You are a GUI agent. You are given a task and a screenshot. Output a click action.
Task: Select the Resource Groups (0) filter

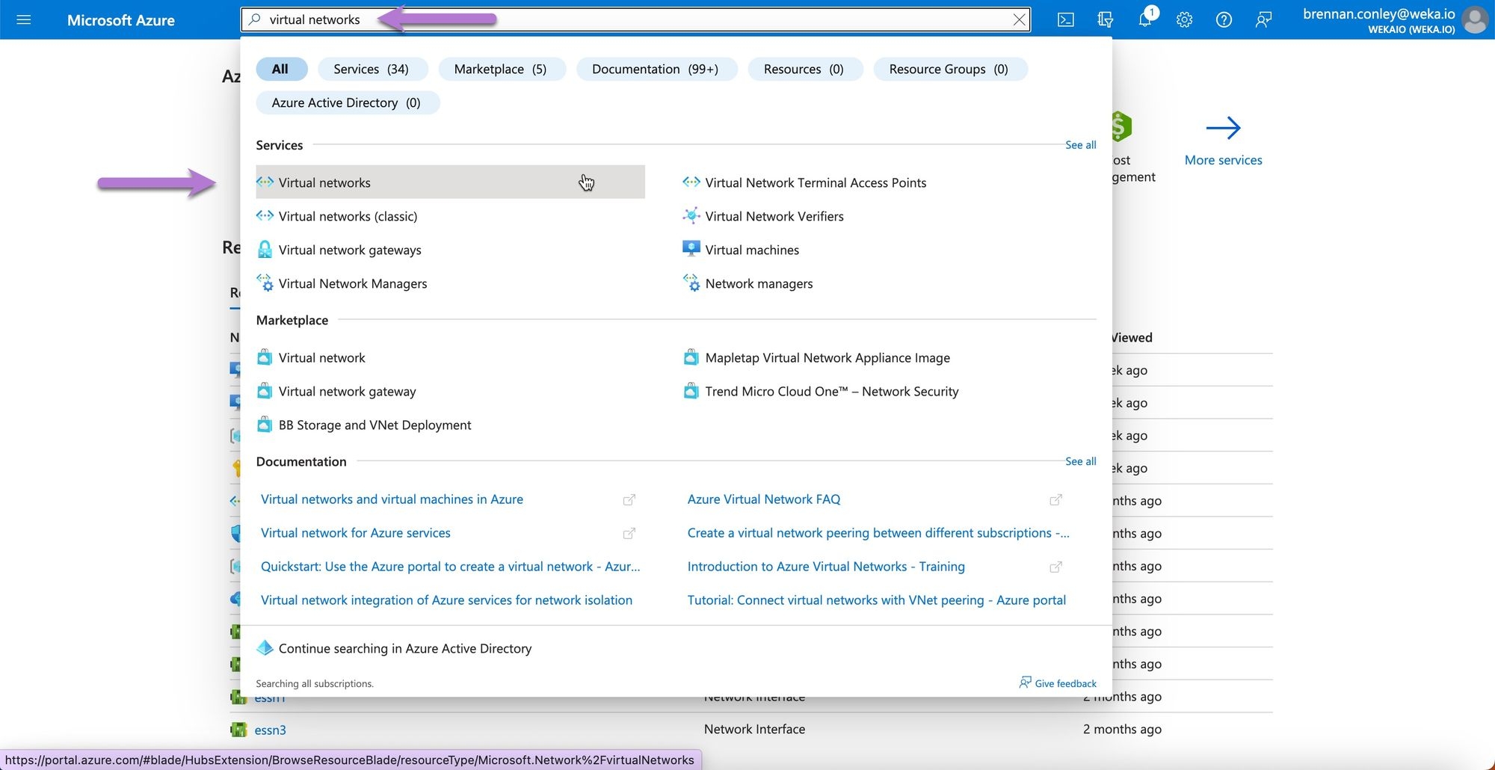click(x=948, y=69)
